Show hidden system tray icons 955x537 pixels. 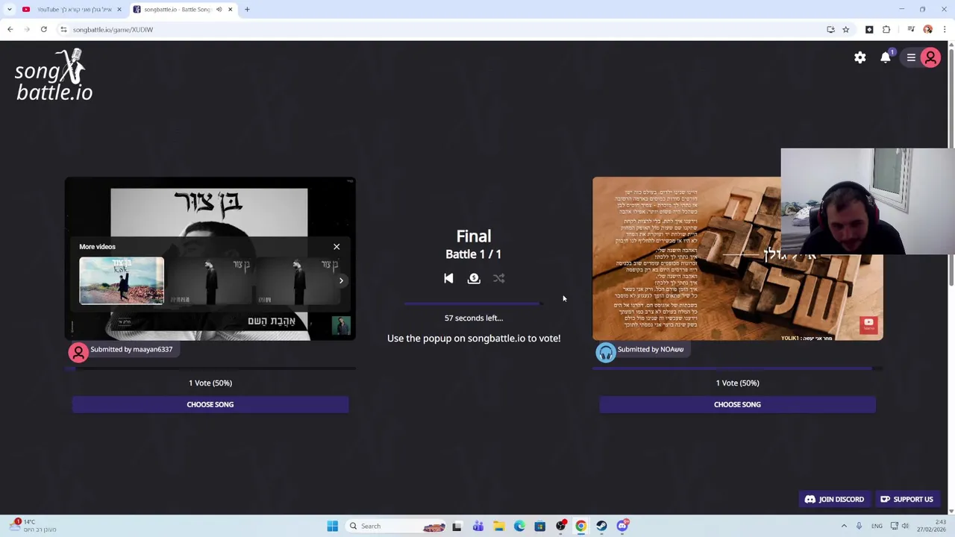click(844, 526)
